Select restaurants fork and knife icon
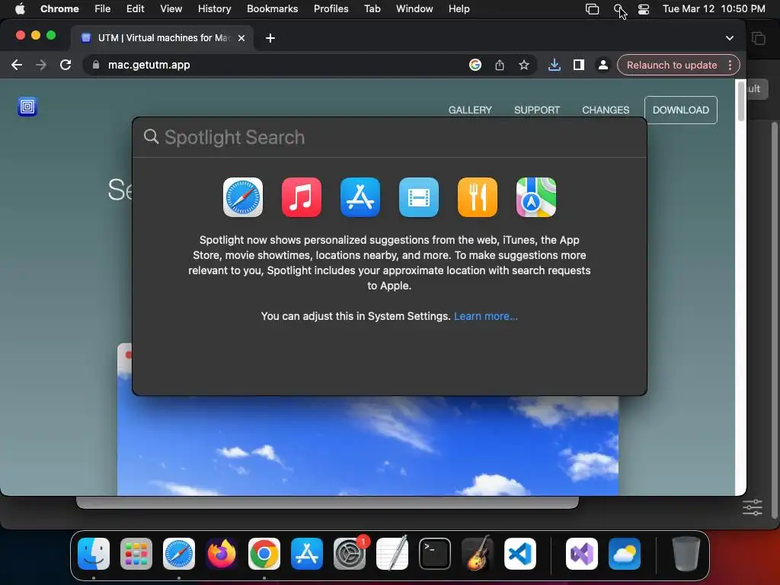Viewport: 780px width, 585px height. [478, 197]
